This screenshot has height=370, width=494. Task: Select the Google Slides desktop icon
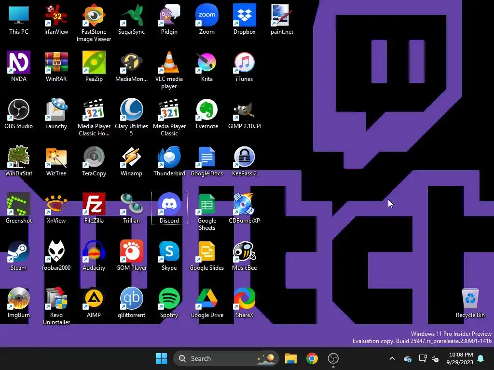(x=206, y=255)
